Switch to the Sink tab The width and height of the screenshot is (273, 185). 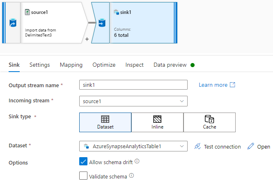click(14, 65)
